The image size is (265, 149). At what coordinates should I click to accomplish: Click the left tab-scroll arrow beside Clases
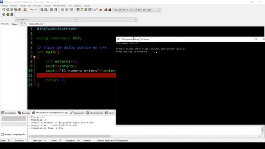[21, 24]
